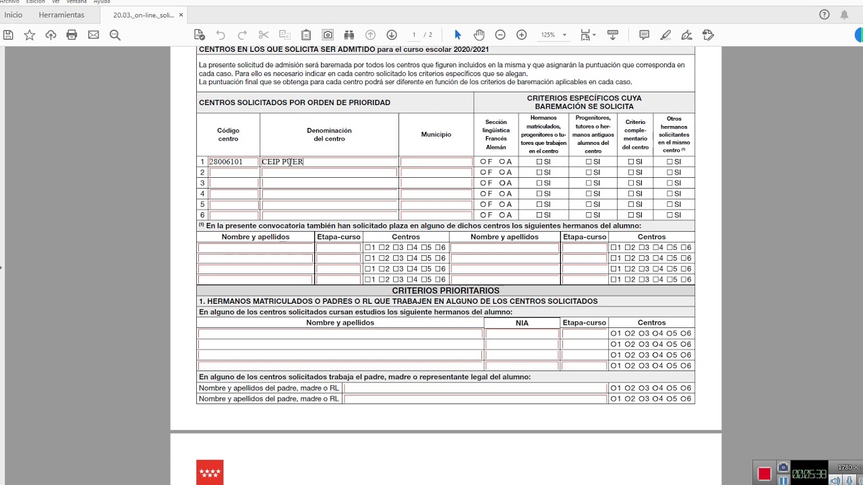863x485 pixels.
Task: Save the PDF with the floppy disk icon
Action: pos(8,35)
